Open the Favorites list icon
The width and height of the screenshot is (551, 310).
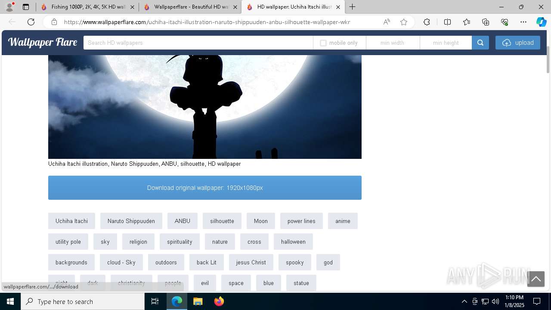pos(467,22)
